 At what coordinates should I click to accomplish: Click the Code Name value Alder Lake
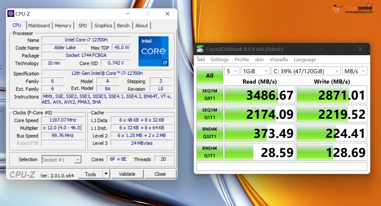point(65,48)
